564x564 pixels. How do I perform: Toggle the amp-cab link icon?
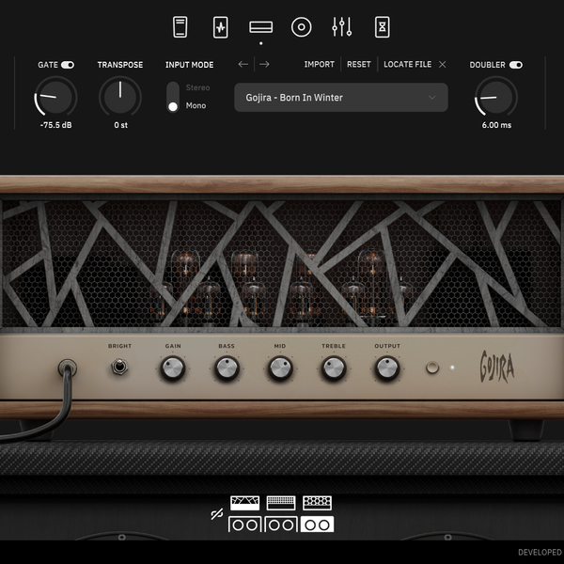pos(217,514)
